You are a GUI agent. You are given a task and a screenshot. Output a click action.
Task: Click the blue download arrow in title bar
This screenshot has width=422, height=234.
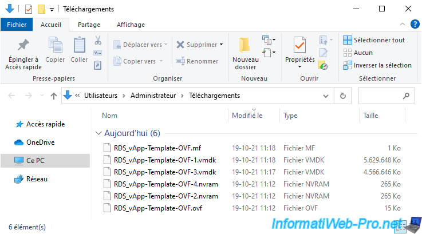[10, 9]
